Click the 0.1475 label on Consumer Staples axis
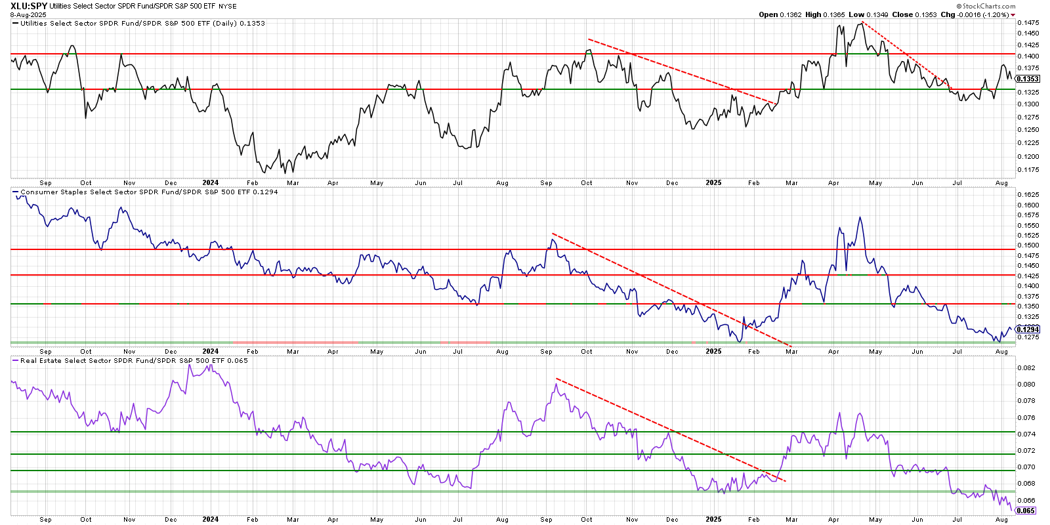Screen dimensions: 1050x525 tap(1028, 255)
